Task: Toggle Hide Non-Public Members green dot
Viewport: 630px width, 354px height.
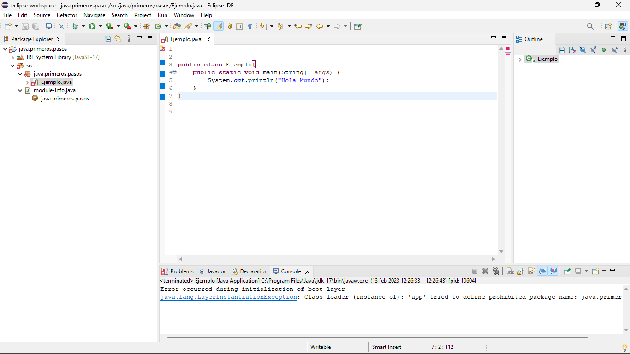Action: [x=604, y=50]
